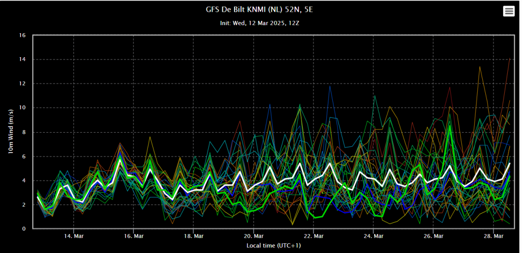Select the 26. Mar x-axis label
This screenshot has width=522, height=253.
[x=433, y=236]
